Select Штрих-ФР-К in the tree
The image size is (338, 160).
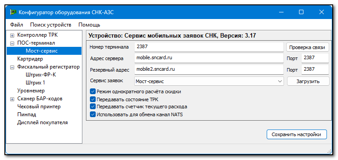41,75
